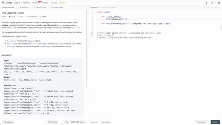Go to the Prev problem

pyautogui.click(x=67, y=122)
